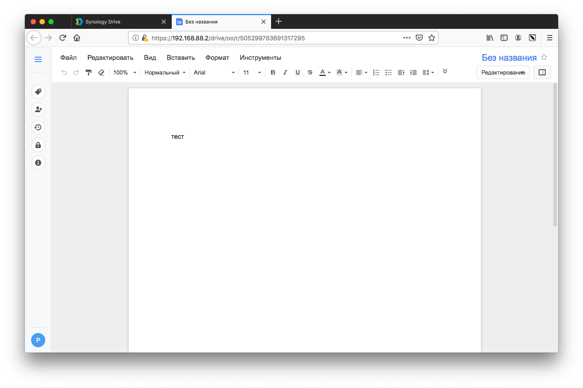Click the vertical document scrollbar
The image size is (583, 388).
tap(555, 155)
